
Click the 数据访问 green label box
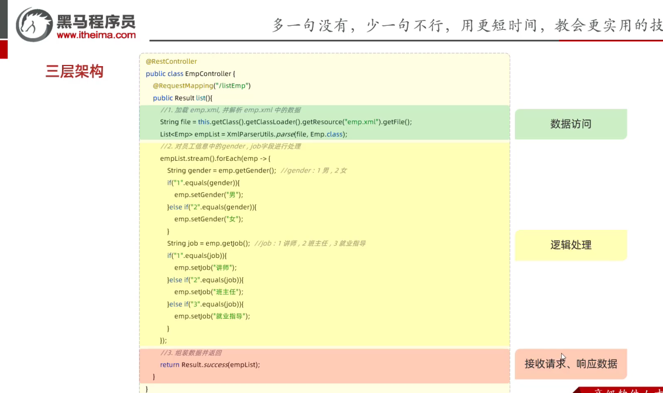pos(571,124)
